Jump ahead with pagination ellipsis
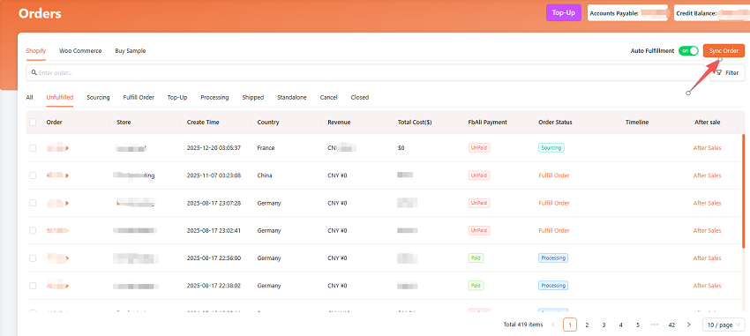The height and width of the screenshot is (336, 750). click(x=655, y=325)
